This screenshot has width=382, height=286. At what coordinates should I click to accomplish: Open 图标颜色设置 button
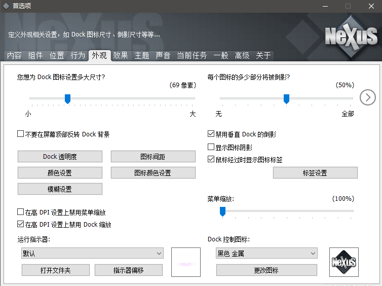point(153,173)
